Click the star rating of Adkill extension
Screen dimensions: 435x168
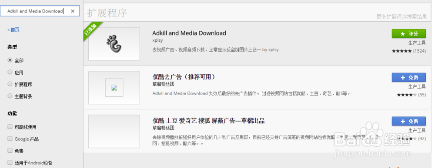pyautogui.click(x=402, y=51)
